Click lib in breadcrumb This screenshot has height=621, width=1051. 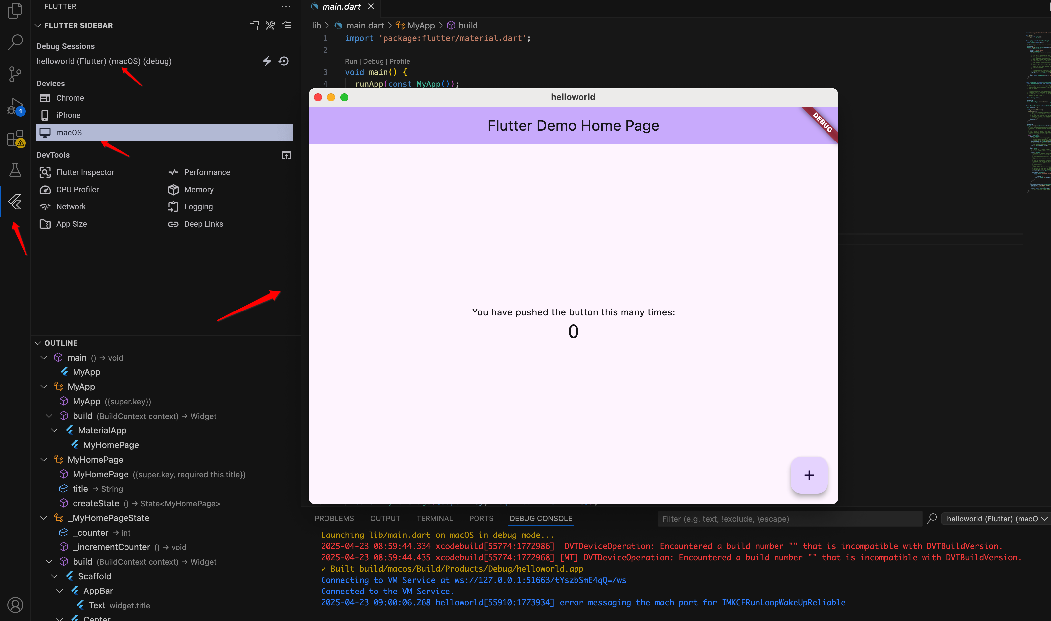[x=317, y=26]
